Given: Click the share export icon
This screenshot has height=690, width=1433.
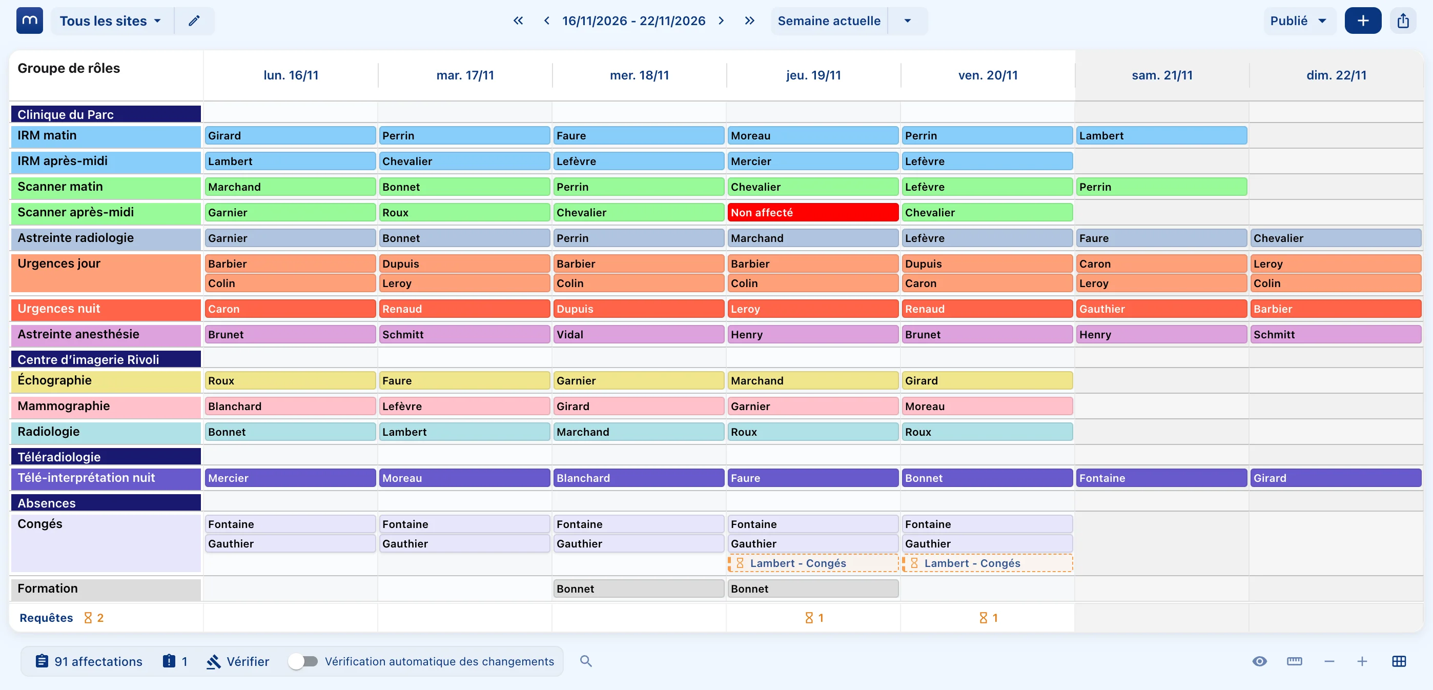Looking at the screenshot, I should coord(1403,21).
